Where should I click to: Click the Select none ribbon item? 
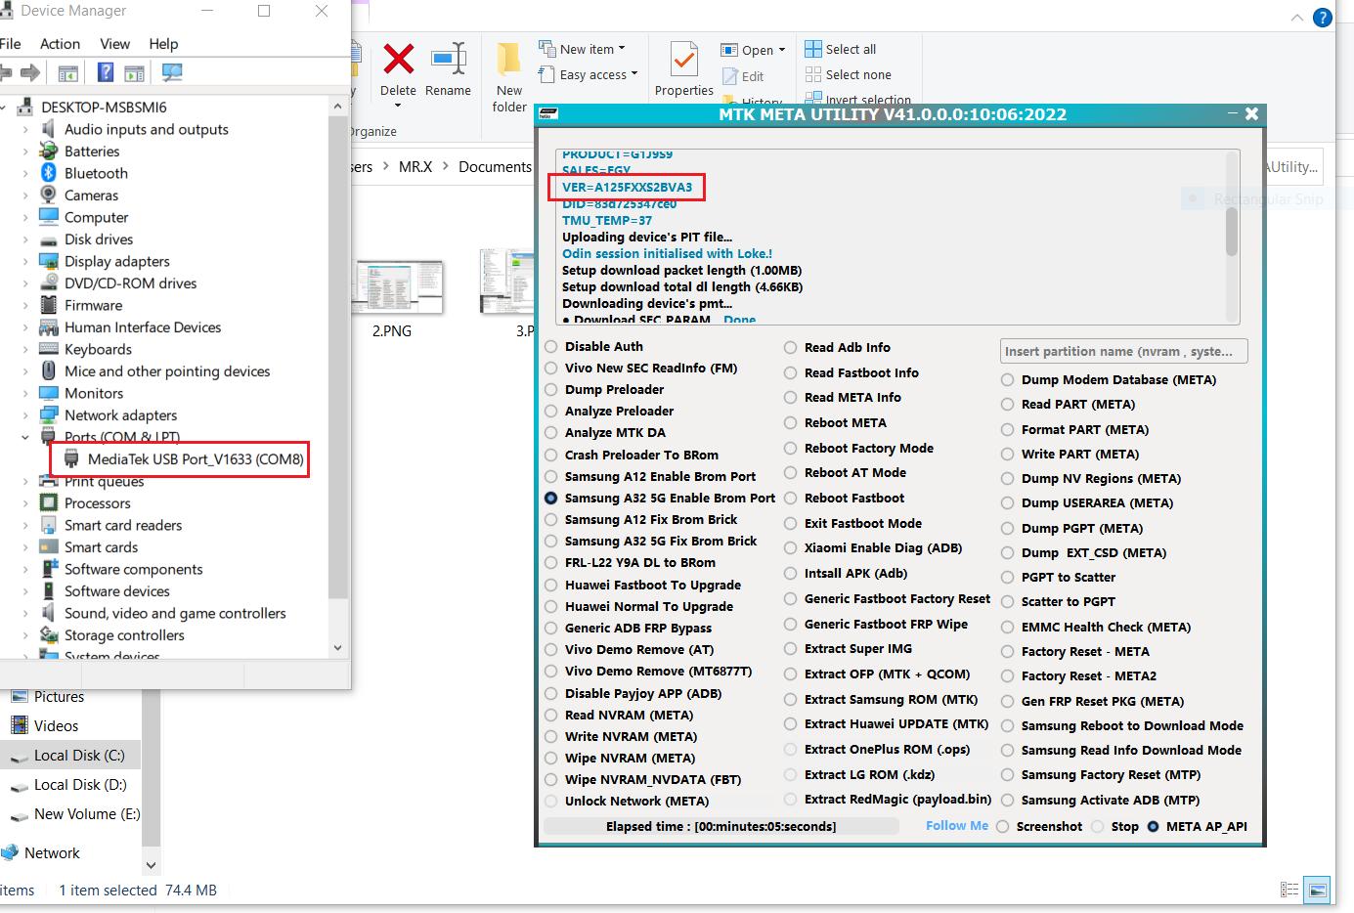(x=848, y=74)
